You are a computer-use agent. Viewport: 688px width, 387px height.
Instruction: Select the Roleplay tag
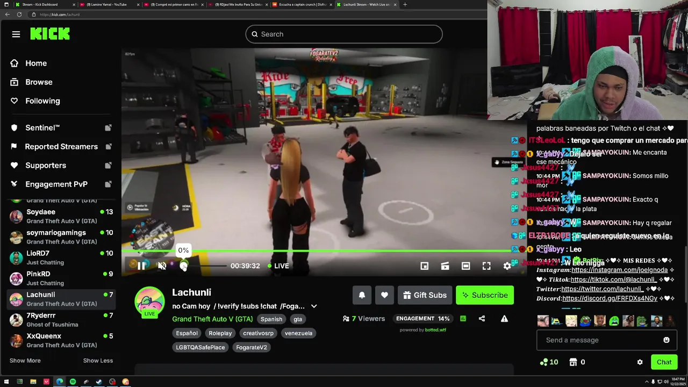point(220,333)
